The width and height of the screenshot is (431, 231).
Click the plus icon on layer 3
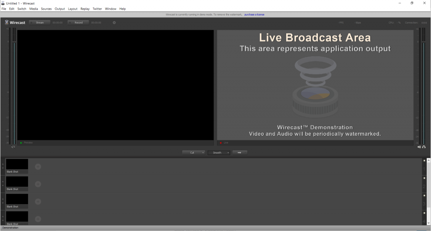[x=38, y=202]
